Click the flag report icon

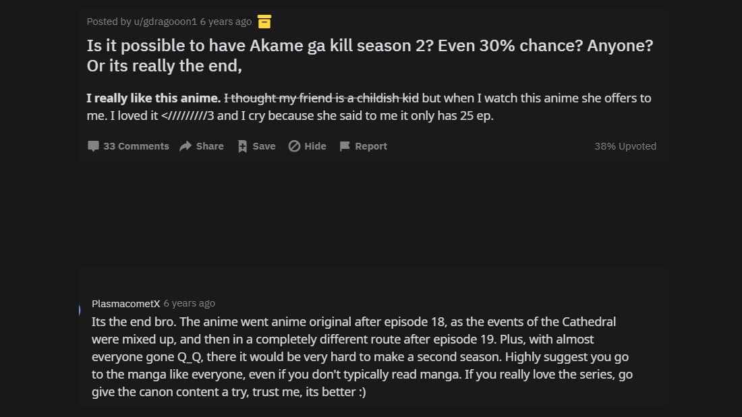[345, 146]
